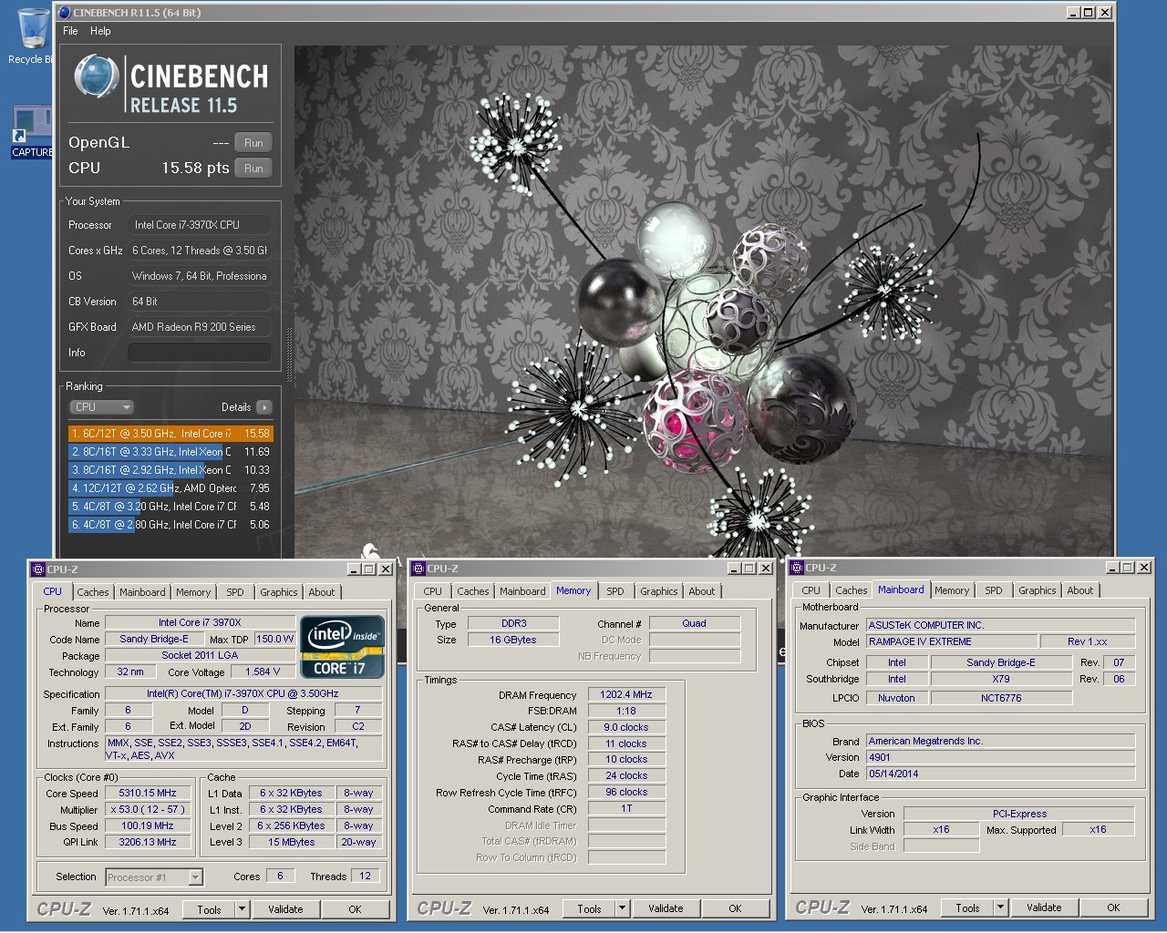Click DRAM Frequency value 1202.4 MHz
The width and height of the screenshot is (1167, 933).
[x=626, y=695]
